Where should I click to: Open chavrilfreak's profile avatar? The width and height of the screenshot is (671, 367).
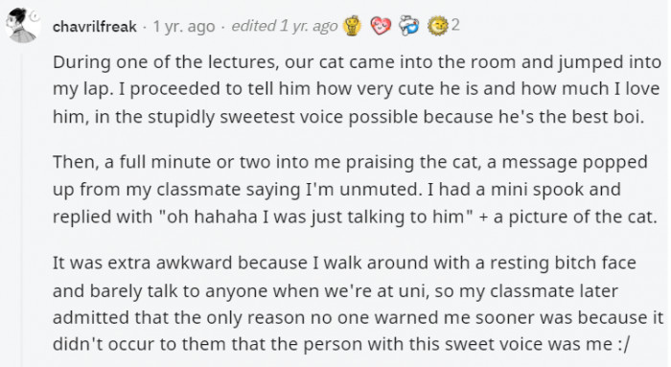pyautogui.click(x=22, y=25)
